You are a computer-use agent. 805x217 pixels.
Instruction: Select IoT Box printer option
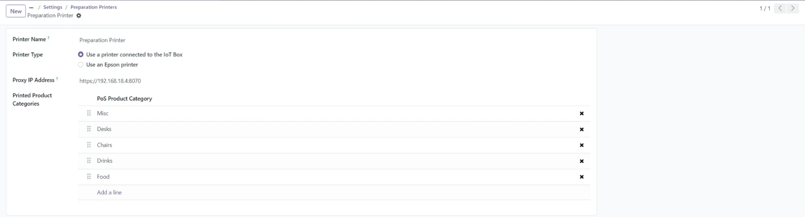[81, 54]
